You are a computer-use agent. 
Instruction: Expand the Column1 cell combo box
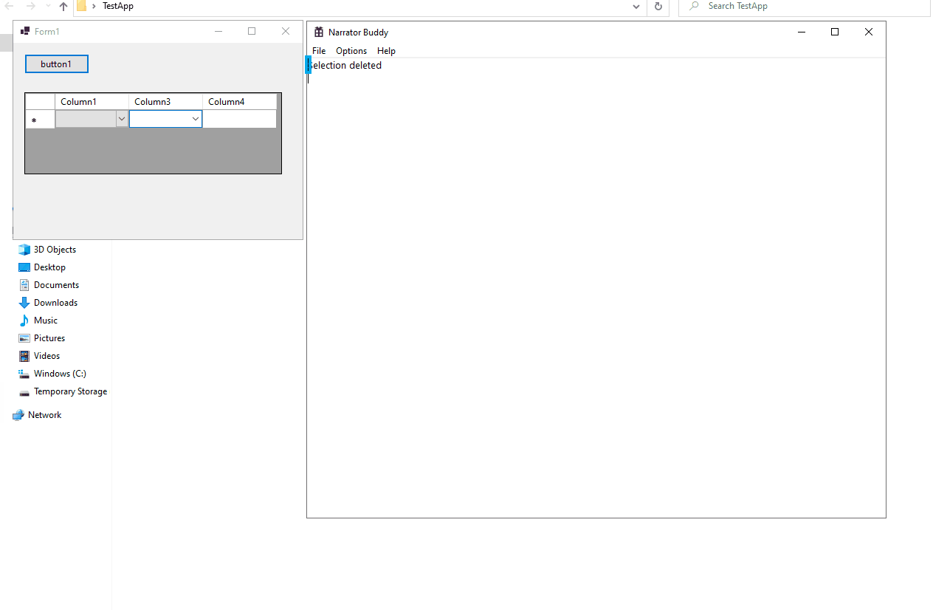tap(122, 118)
